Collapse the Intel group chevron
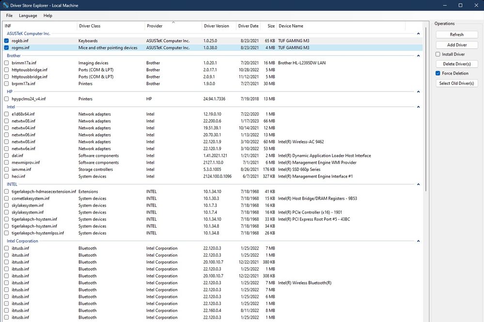Screen dimensions: 484x322 click(x=418, y=107)
